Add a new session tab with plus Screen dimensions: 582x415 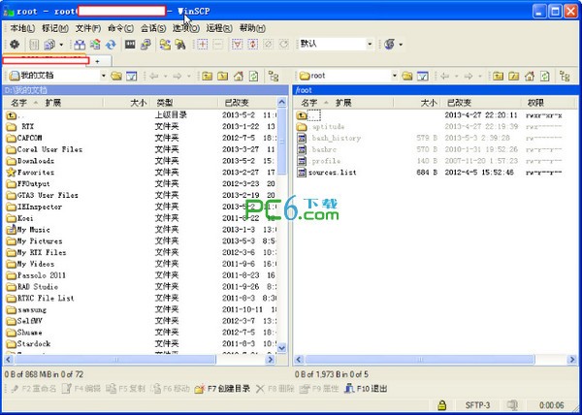[98, 61]
